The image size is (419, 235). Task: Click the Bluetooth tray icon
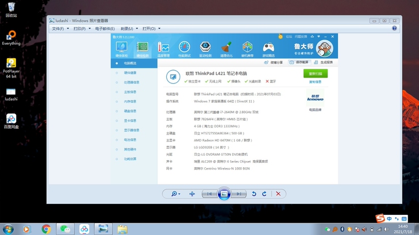pyautogui.click(x=342, y=229)
